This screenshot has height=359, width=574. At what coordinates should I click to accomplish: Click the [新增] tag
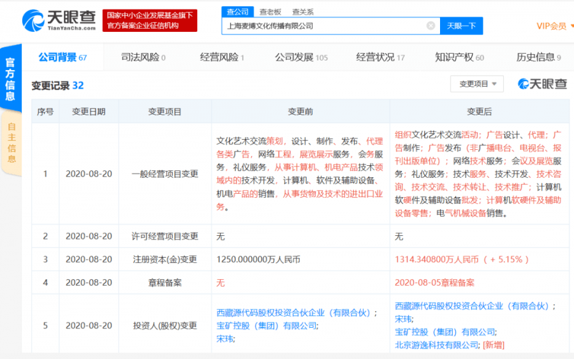[x=494, y=345]
